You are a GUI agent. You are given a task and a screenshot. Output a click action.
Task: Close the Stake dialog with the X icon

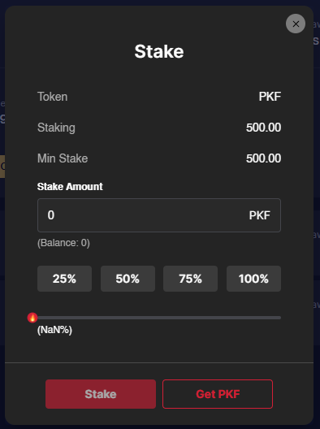296,24
